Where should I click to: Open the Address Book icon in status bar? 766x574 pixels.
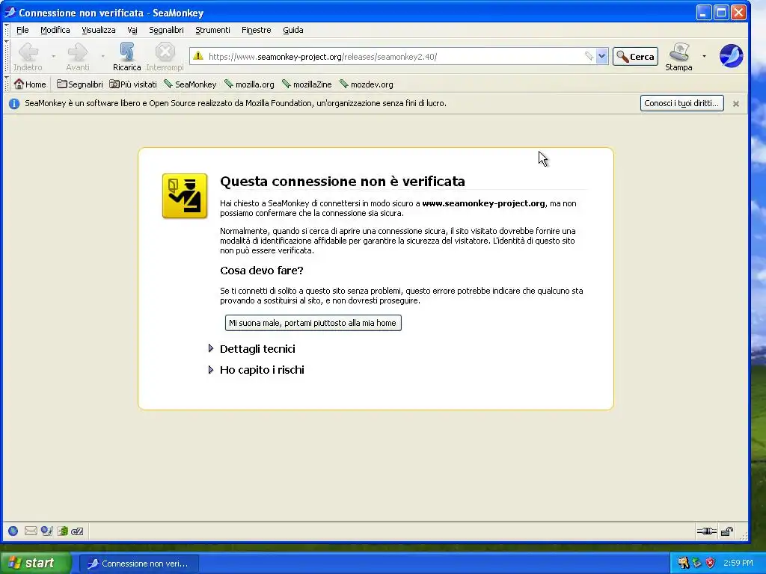pyautogui.click(x=63, y=531)
